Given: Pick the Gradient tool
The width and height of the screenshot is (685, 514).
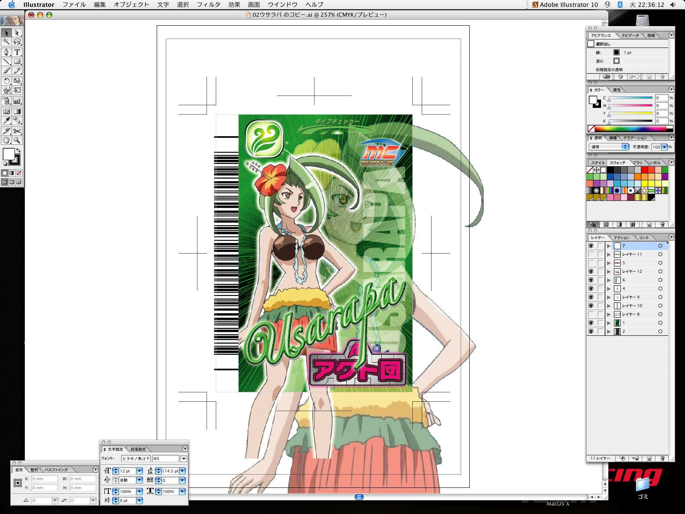Looking at the screenshot, I should pos(17,111).
